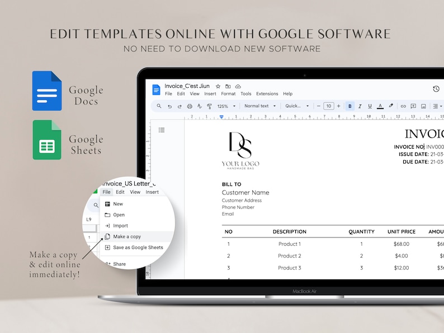The image size is (444, 333).
Task: Insert a link with chain icon
Action: tap(403, 106)
